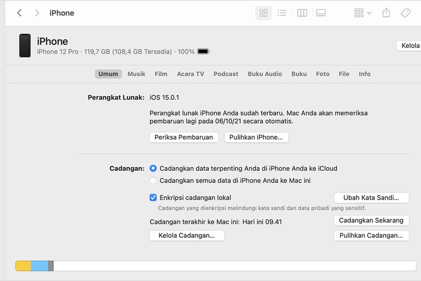Image resolution: width=421 pixels, height=281 pixels.
Task: Click Cadangkan Sekarang button
Action: tap(372, 220)
